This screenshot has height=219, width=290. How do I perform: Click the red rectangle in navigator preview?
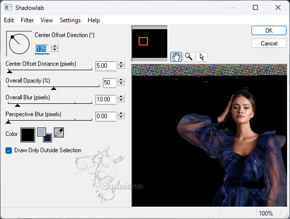coord(143,41)
